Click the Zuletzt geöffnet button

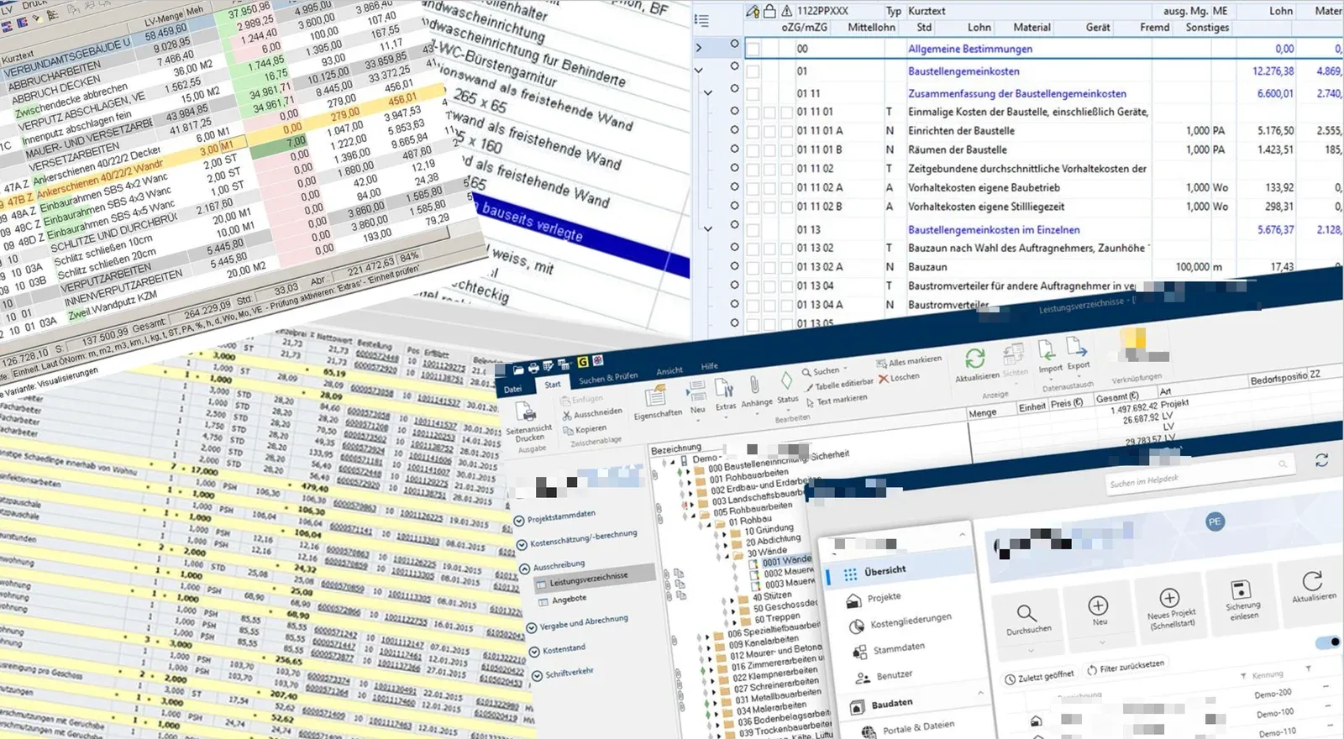coord(1039,676)
